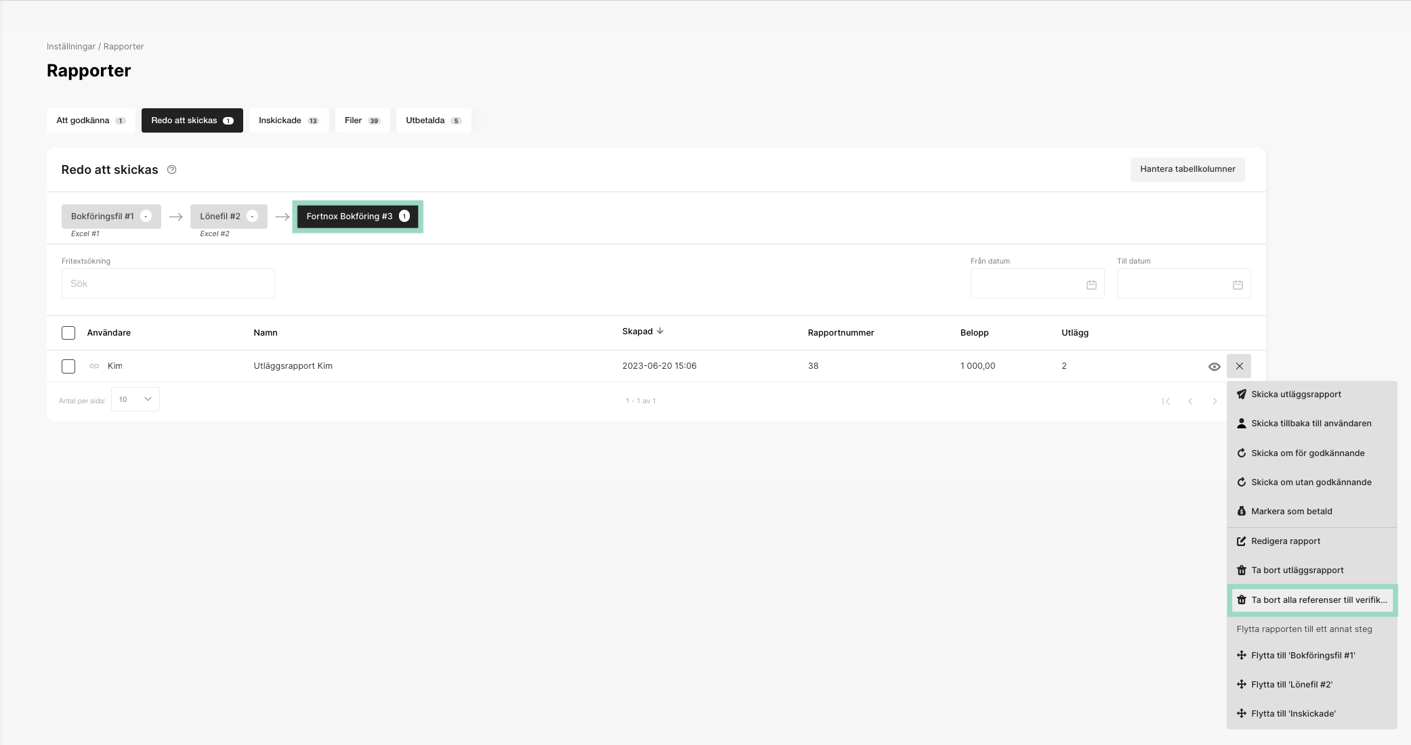The height and width of the screenshot is (745, 1411).
Task: Choose Skicka utläggsrapport from menu
Action: (1311, 394)
